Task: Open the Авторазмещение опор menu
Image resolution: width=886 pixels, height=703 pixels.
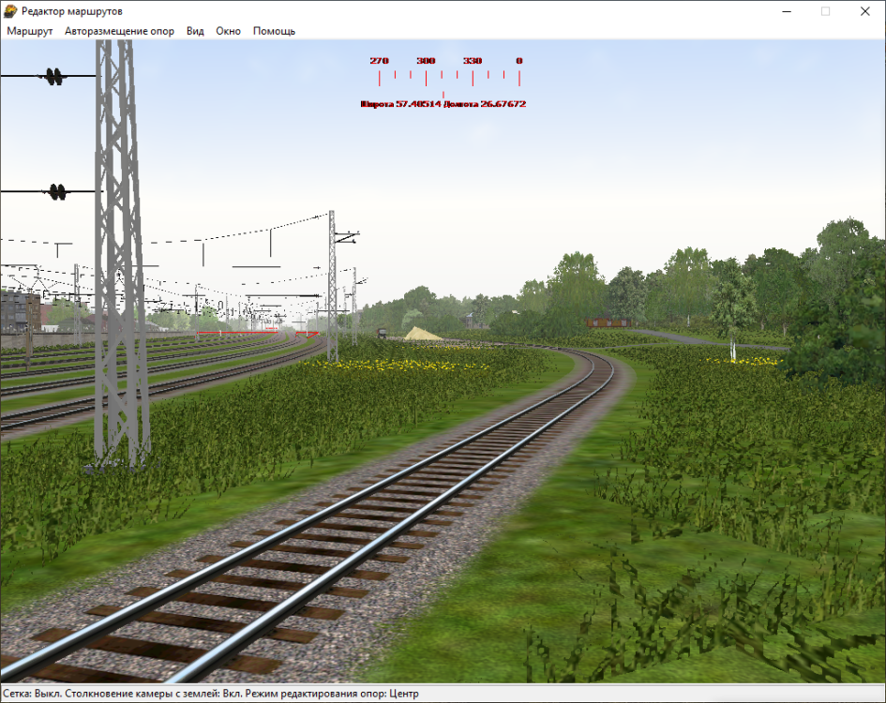Action: tap(119, 31)
